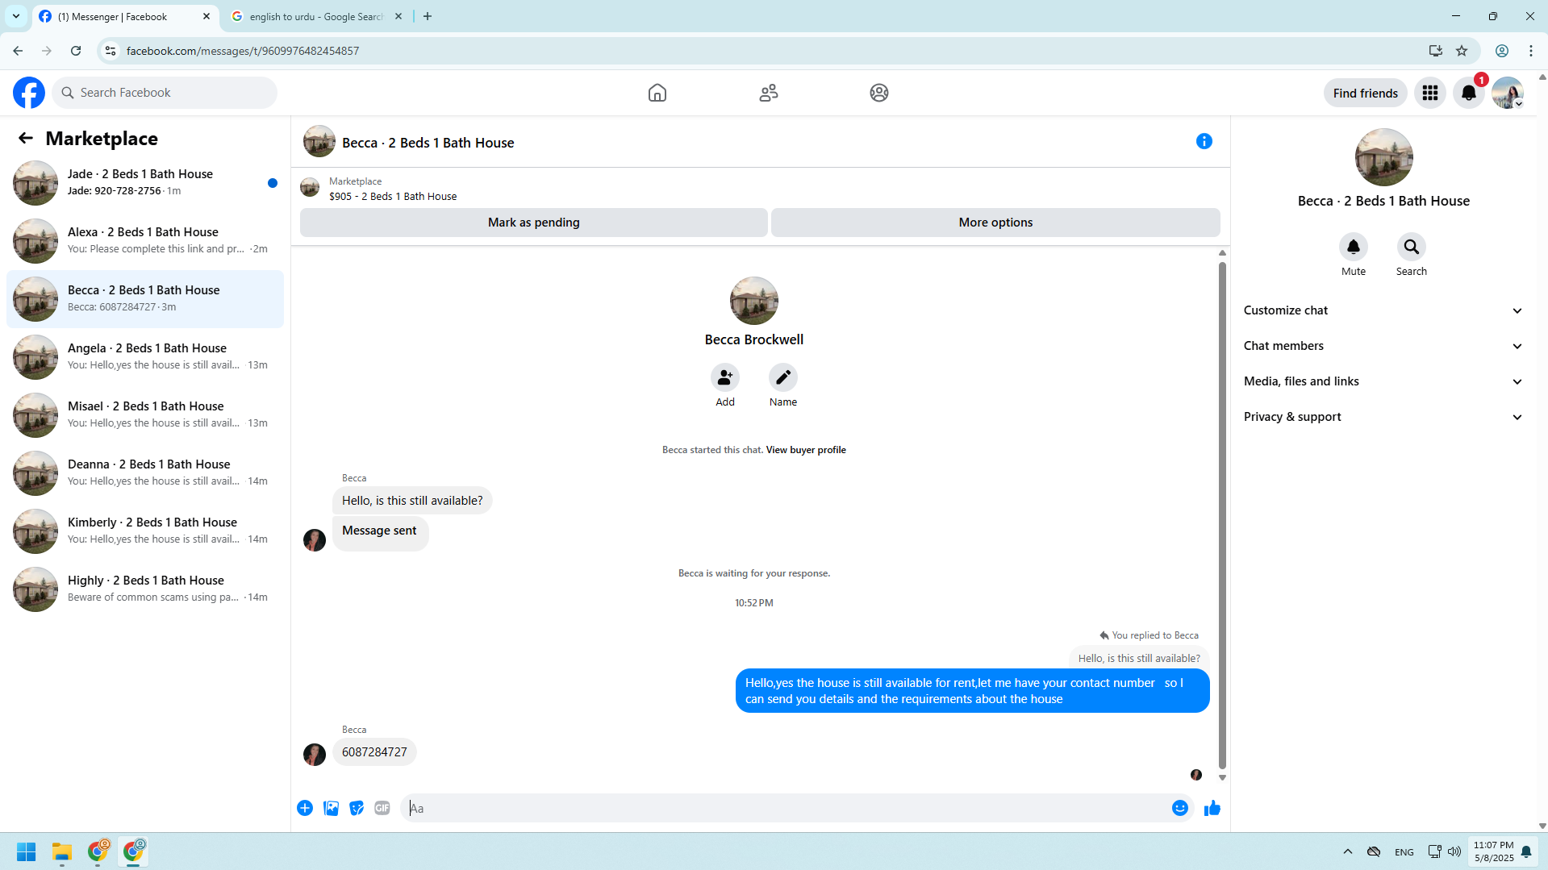This screenshot has height=870, width=1548.
Task: Click the ENG language indicator
Action: [1404, 852]
